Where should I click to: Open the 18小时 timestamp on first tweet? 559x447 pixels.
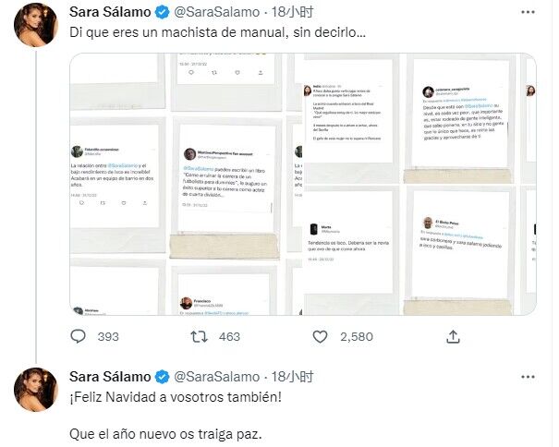tap(292, 13)
